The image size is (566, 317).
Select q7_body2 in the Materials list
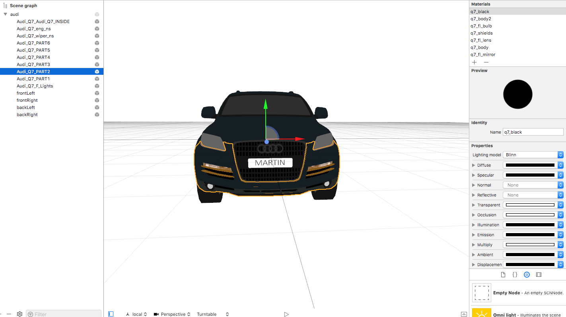click(x=481, y=19)
